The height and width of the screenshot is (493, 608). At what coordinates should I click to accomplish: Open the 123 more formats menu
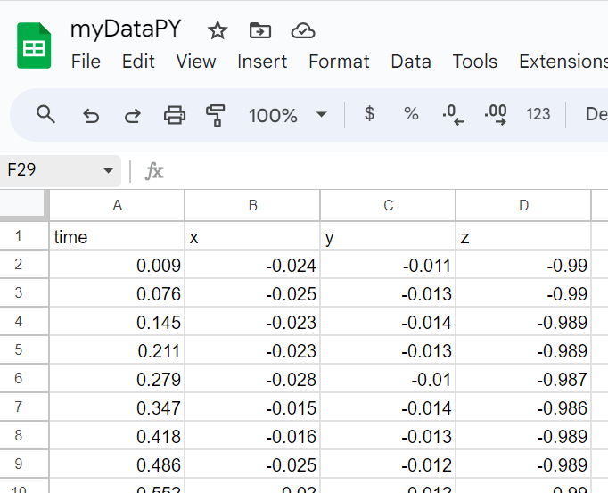coord(538,114)
